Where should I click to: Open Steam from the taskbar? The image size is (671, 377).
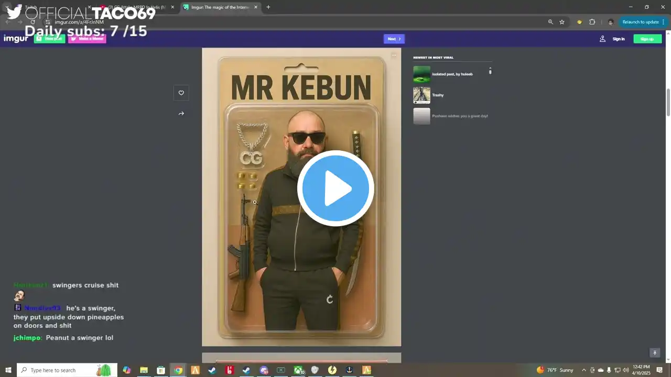click(212, 370)
